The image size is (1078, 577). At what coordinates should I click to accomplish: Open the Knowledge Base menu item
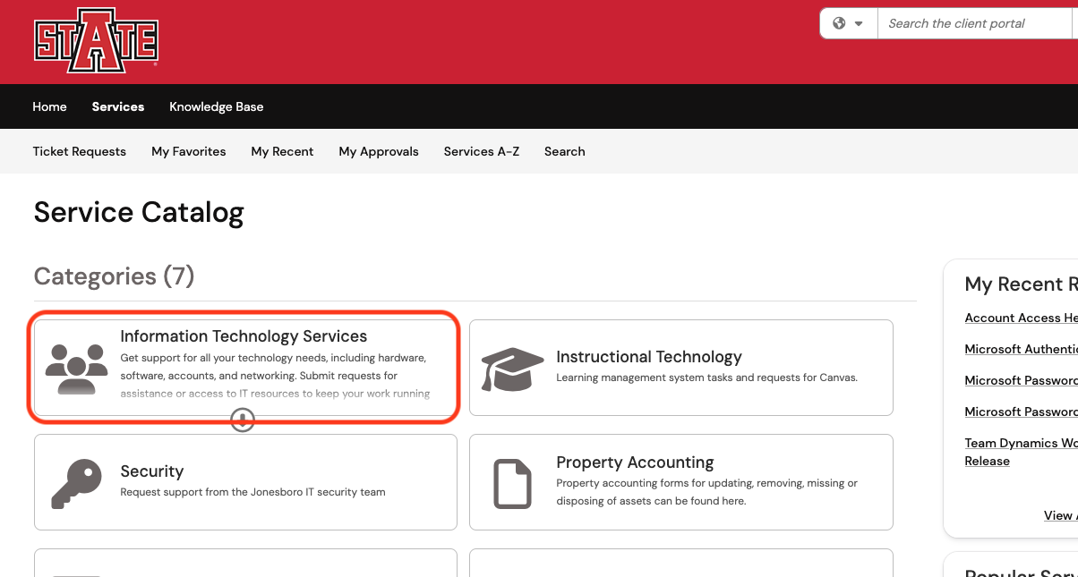click(217, 106)
